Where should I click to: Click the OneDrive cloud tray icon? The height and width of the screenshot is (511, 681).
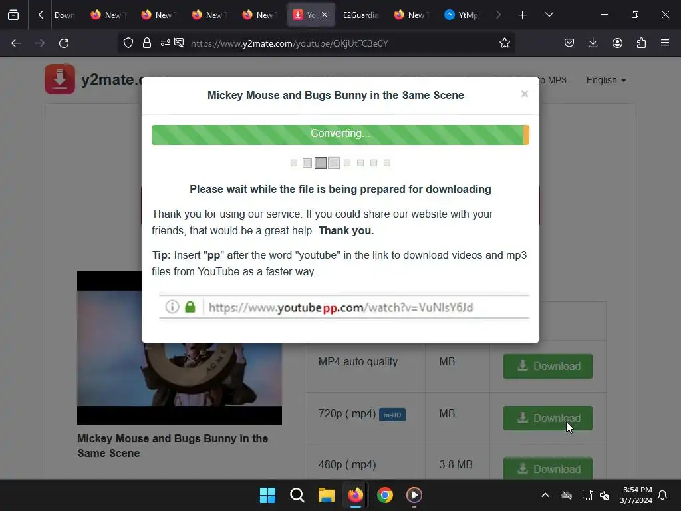[567, 495]
